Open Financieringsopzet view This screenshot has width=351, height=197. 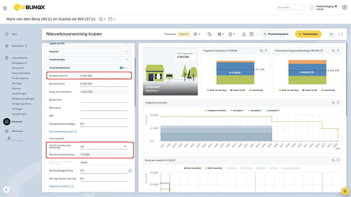276,34
